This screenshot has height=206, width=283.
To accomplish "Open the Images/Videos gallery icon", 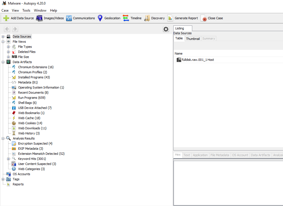I will [39, 18].
